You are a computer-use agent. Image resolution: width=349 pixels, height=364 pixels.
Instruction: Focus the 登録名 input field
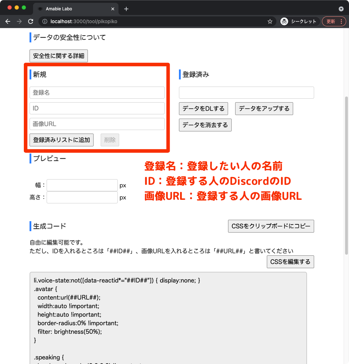97,93
